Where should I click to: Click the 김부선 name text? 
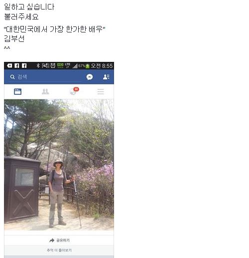[14, 39]
